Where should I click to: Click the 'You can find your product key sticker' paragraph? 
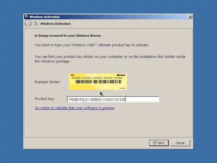click(110, 59)
